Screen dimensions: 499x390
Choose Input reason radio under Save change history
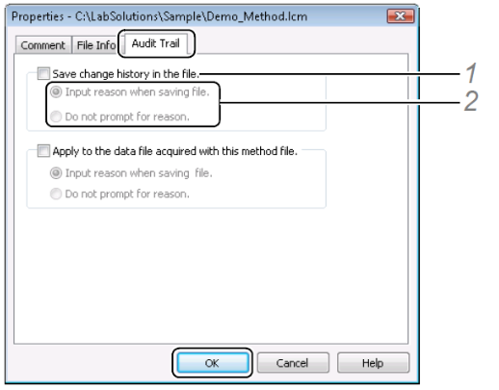pyautogui.click(x=56, y=92)
